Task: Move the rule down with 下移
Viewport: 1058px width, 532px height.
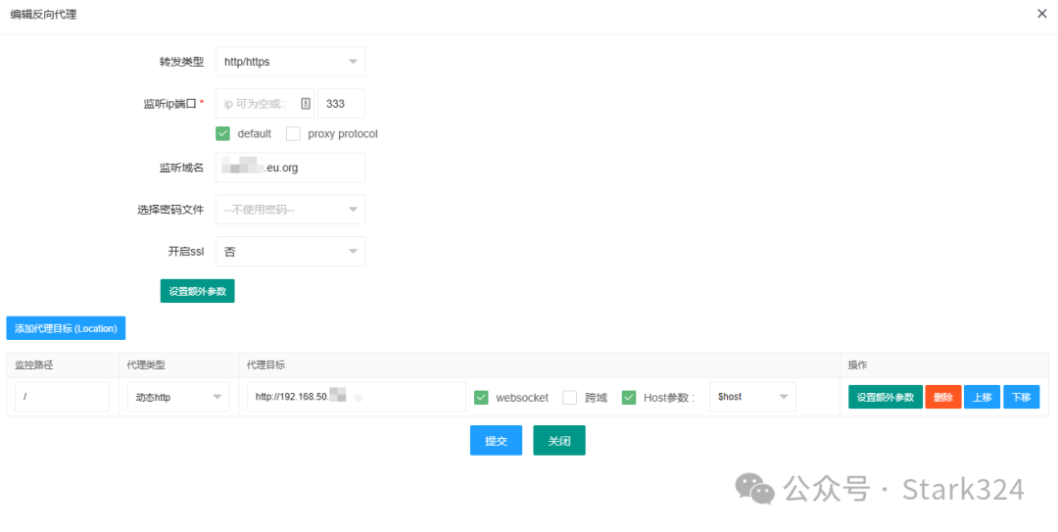Action: pyautogui.click(x=1021, y=398)
